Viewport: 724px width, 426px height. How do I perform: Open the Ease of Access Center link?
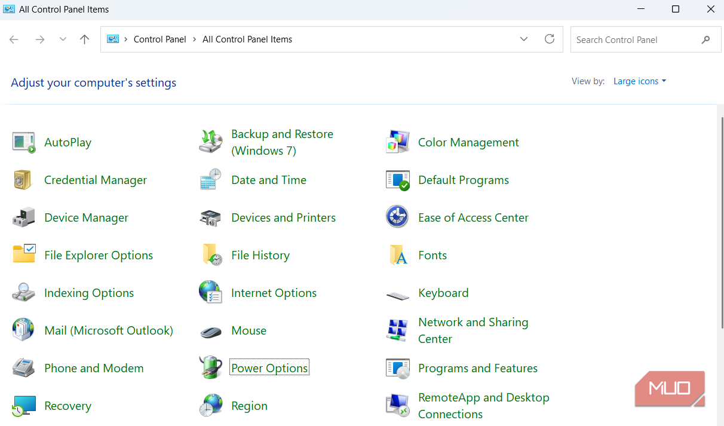(473, 217)
